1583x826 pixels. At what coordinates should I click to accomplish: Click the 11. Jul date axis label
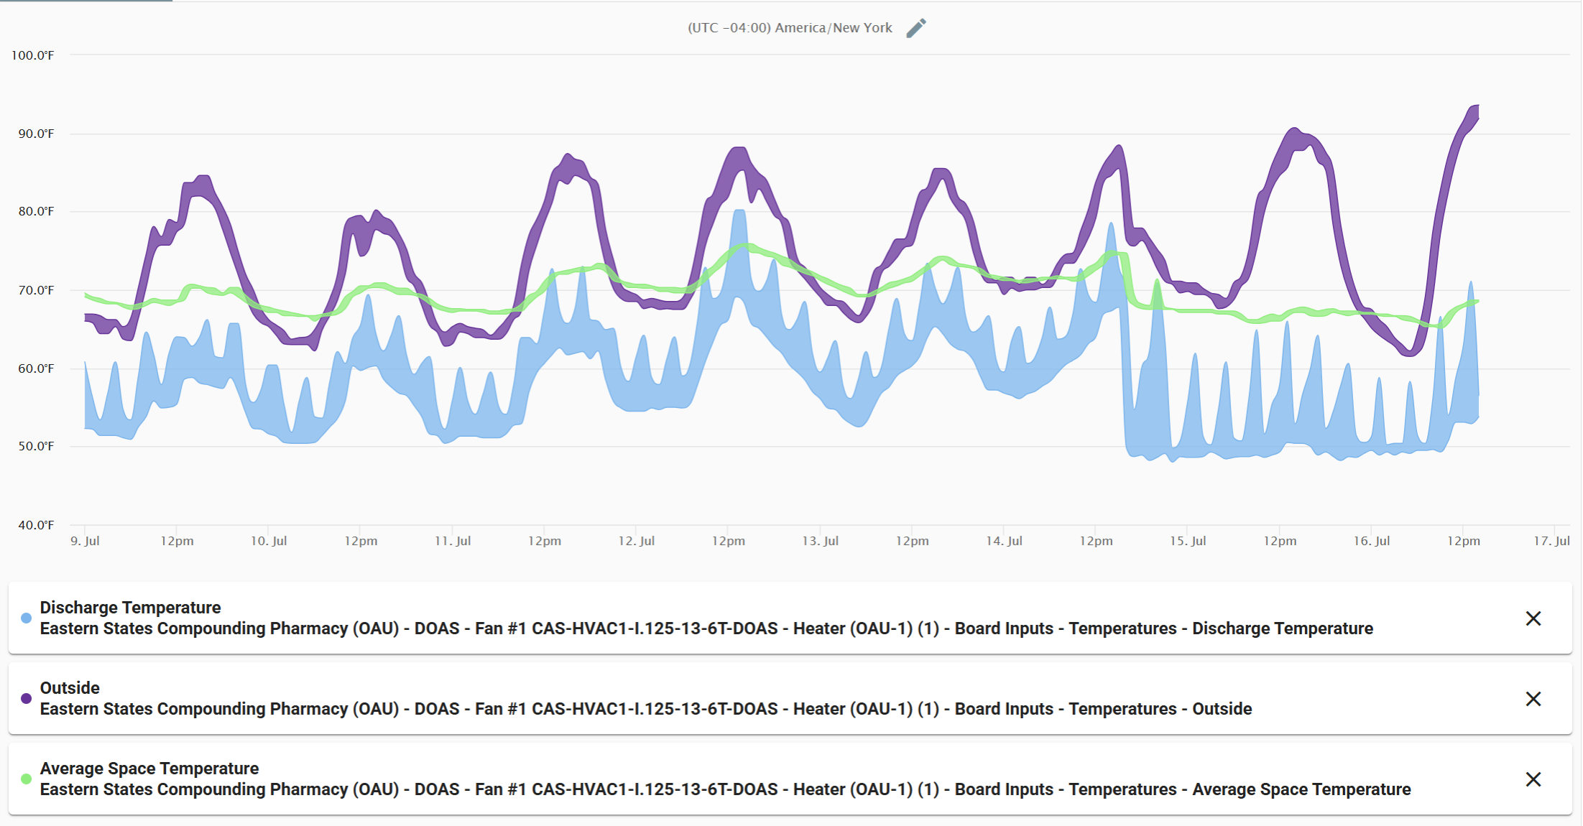[x=453, y=541]
